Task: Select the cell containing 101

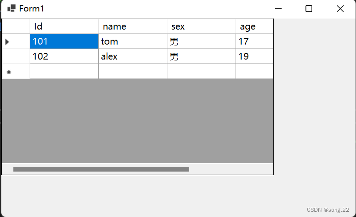Action: 64,41
